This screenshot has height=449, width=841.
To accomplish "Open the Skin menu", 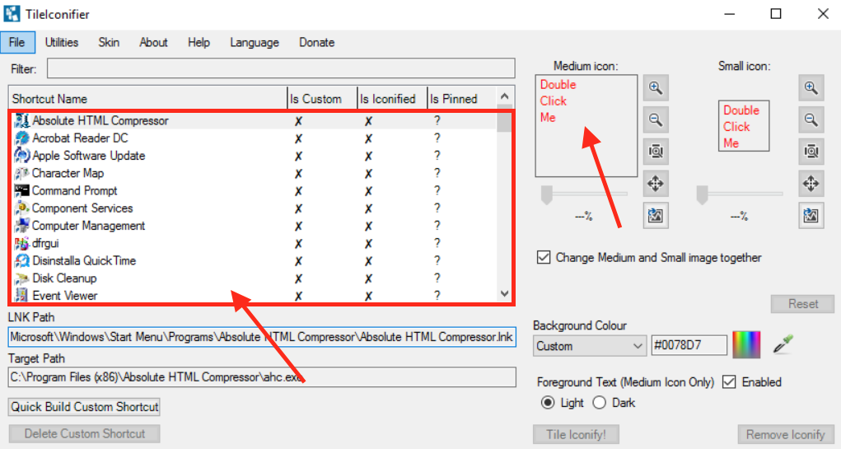I will point(109,42).
